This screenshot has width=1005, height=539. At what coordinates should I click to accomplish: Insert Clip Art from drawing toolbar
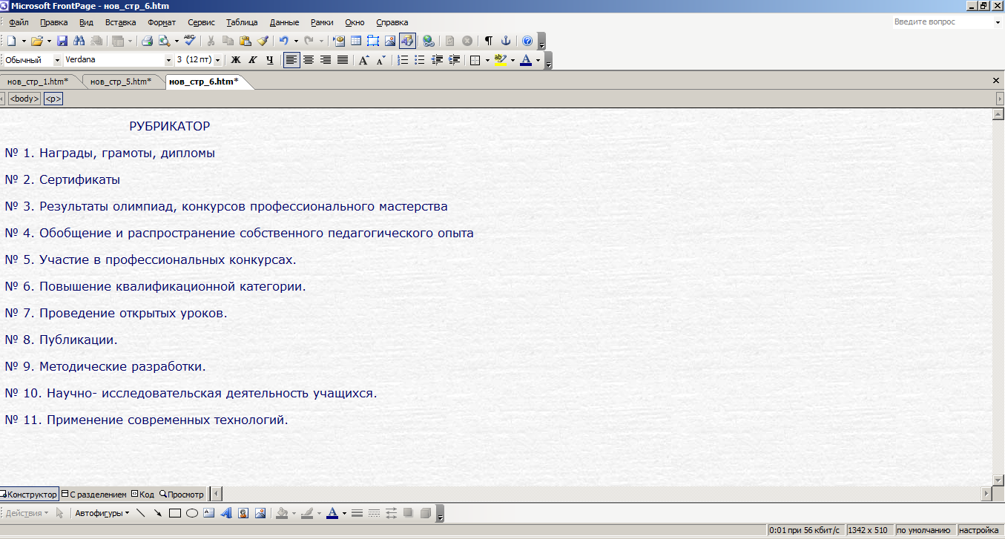point(243,513)
